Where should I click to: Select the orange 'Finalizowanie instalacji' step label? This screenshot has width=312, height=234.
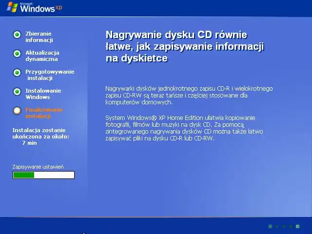44,113
